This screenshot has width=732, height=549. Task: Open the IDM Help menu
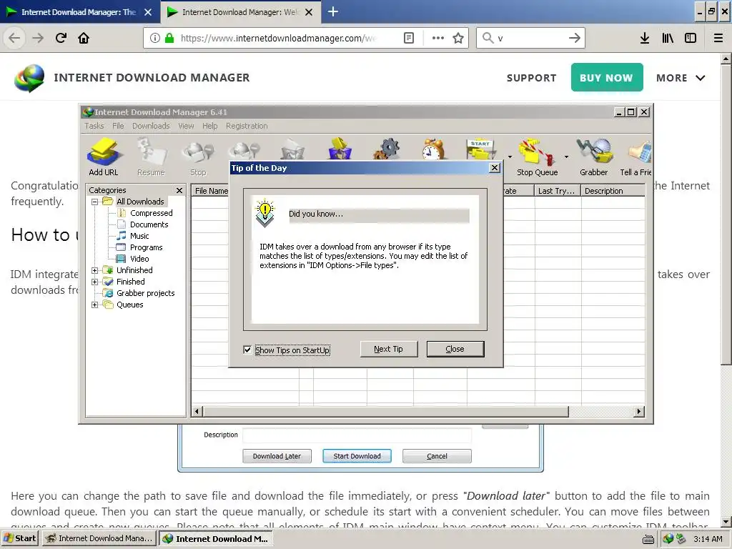[x=209, y=126]
